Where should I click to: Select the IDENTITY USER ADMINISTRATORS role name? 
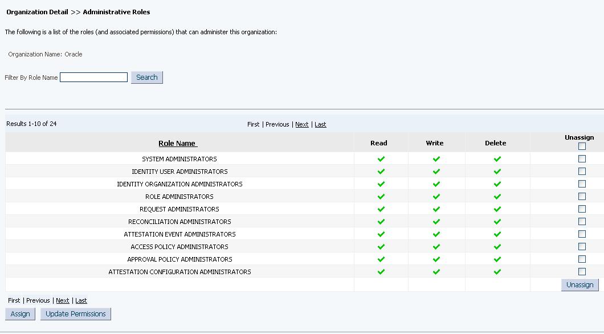[x=179, y=172]
